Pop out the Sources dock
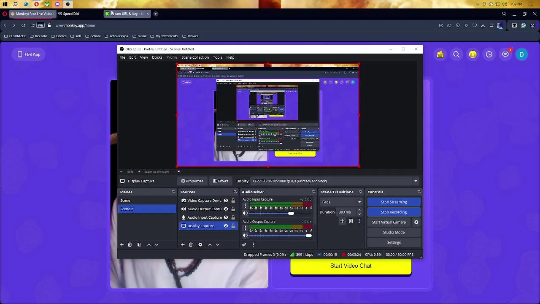540x304 pixels. pyautogui.click(x=235, y=192)
